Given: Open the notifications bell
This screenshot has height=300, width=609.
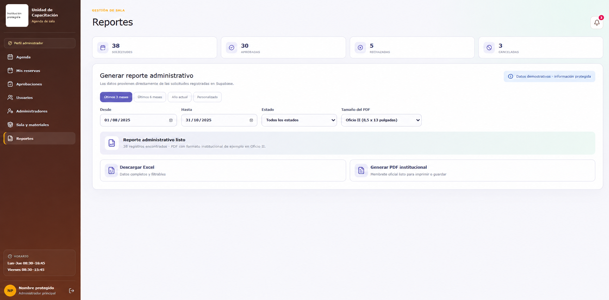Looking at the screenshot, I should (596, 22).
